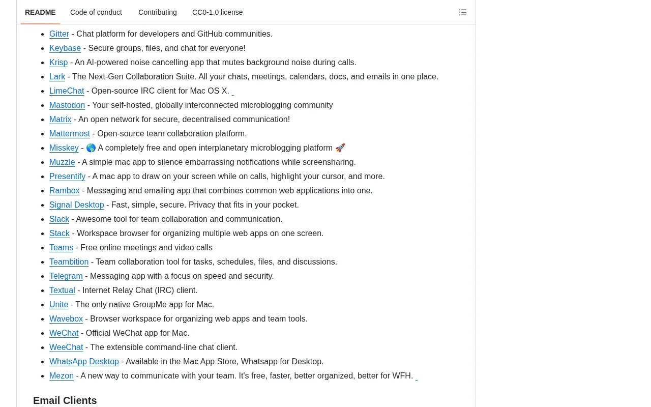651x407 pixels.
Task: Open the Krisp link
Action: (x=58, y=63)
